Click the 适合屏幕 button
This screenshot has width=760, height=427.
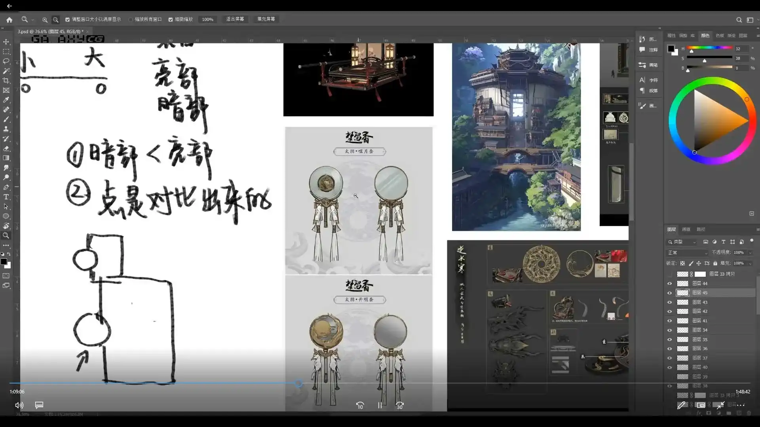(x=235, y=19)
